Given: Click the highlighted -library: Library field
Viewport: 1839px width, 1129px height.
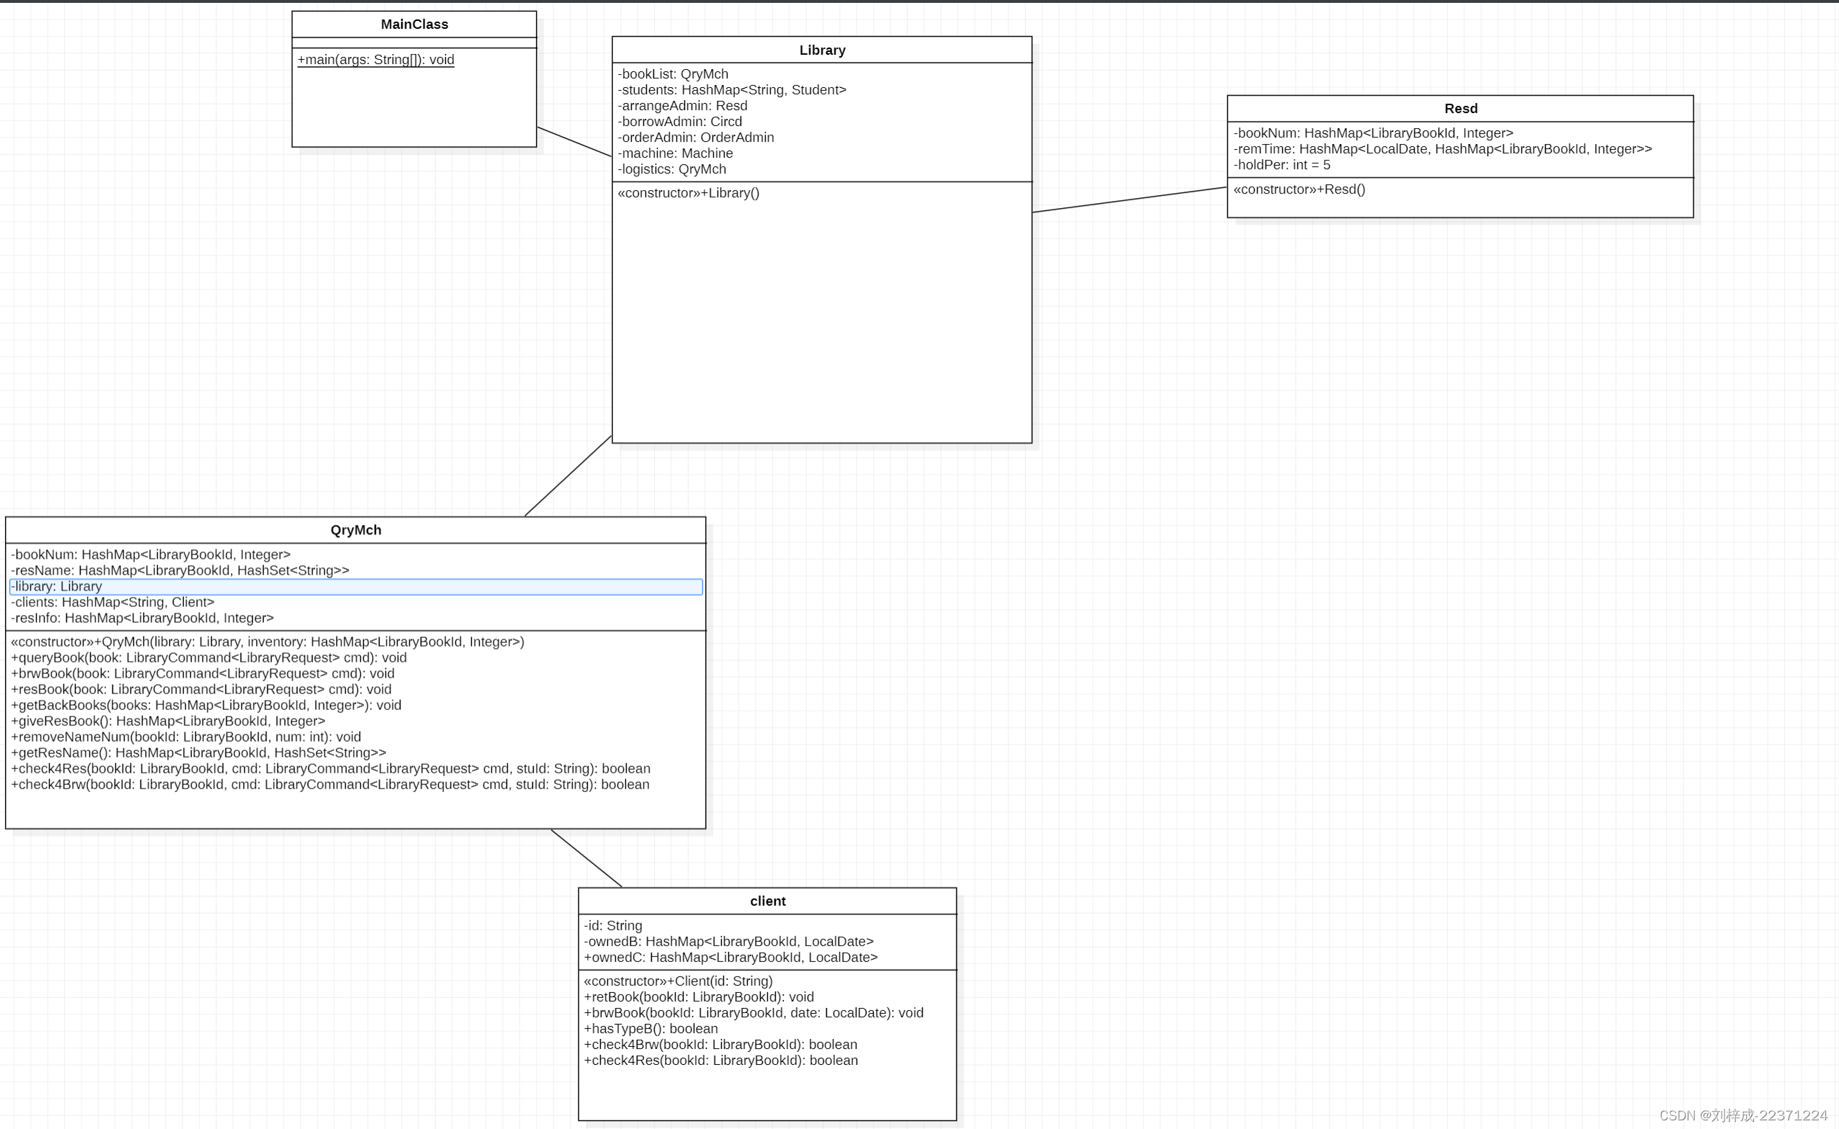Looking at the screenshot, I should click(x=356, y=587).
